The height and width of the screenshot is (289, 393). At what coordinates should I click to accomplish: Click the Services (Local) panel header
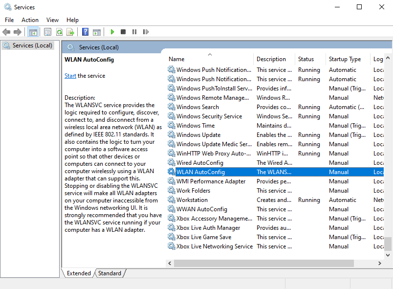pos(99,47)
